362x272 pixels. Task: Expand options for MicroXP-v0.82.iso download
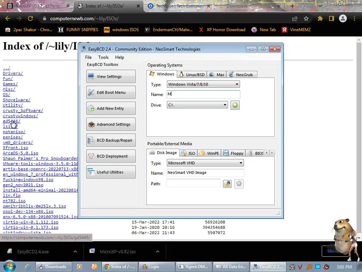(158, 251)
